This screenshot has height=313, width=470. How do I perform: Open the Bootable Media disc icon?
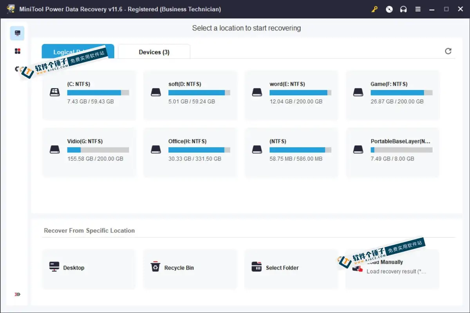(x=389, y=9)
